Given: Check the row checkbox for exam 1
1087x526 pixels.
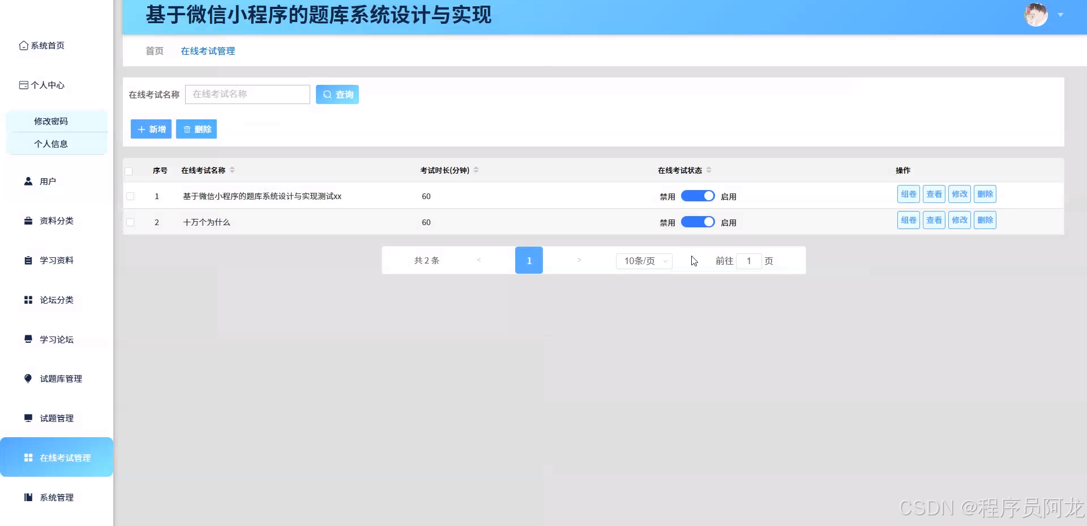Looking at the screenshot, I should 130,196.
